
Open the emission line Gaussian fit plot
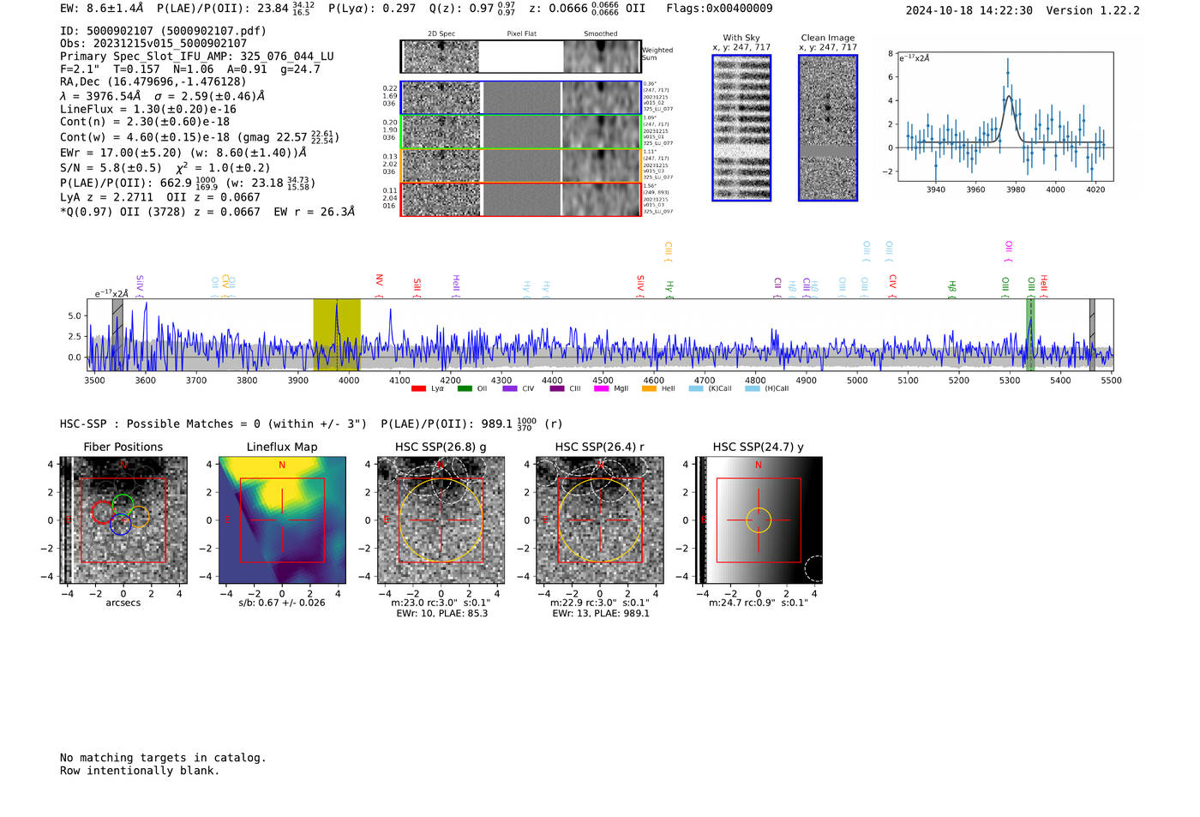coord(1005,117)
